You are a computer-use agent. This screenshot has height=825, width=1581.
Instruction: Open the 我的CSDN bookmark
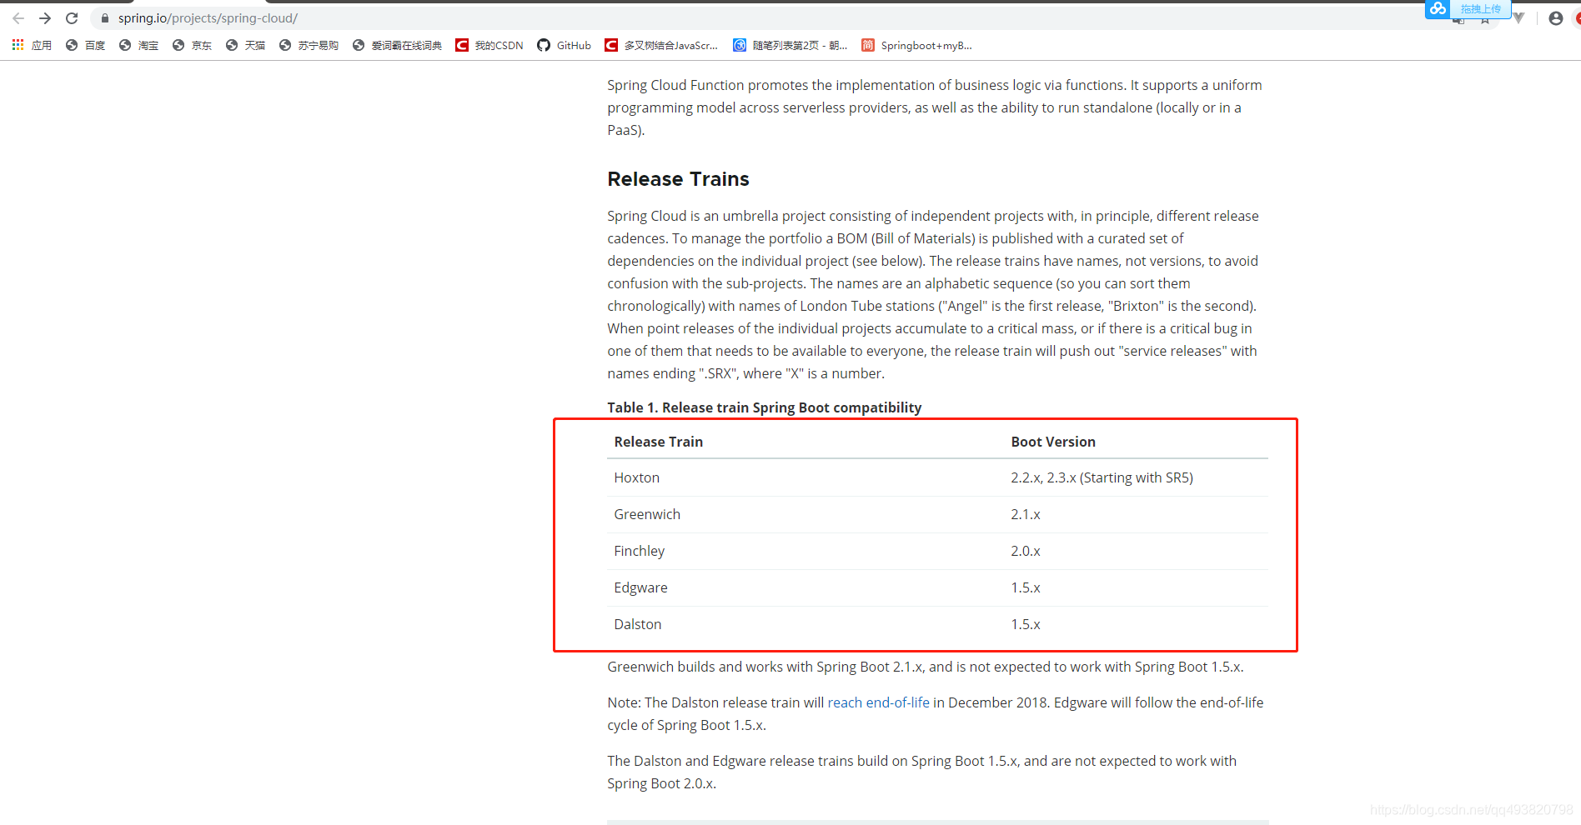click(x=489, y=45)
